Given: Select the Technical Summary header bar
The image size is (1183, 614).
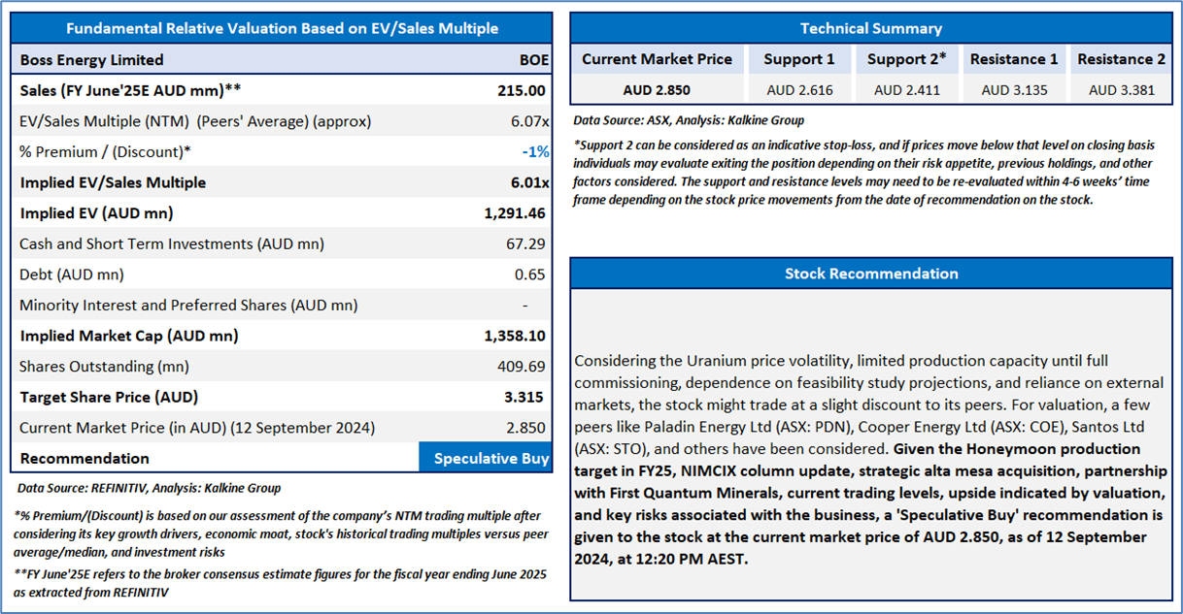Looking at the screenshot, I should (x=870, y=29).
